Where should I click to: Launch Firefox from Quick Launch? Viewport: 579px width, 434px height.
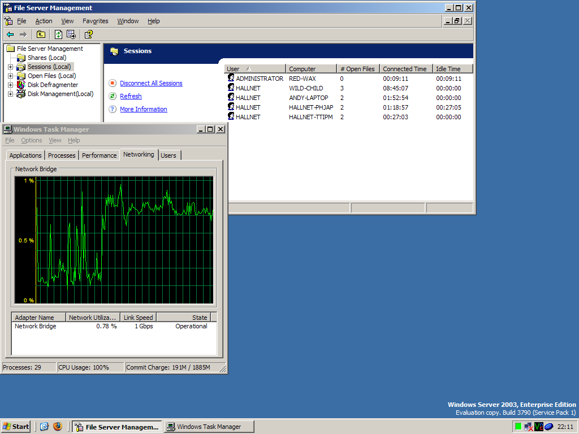[x=58, y=427]
